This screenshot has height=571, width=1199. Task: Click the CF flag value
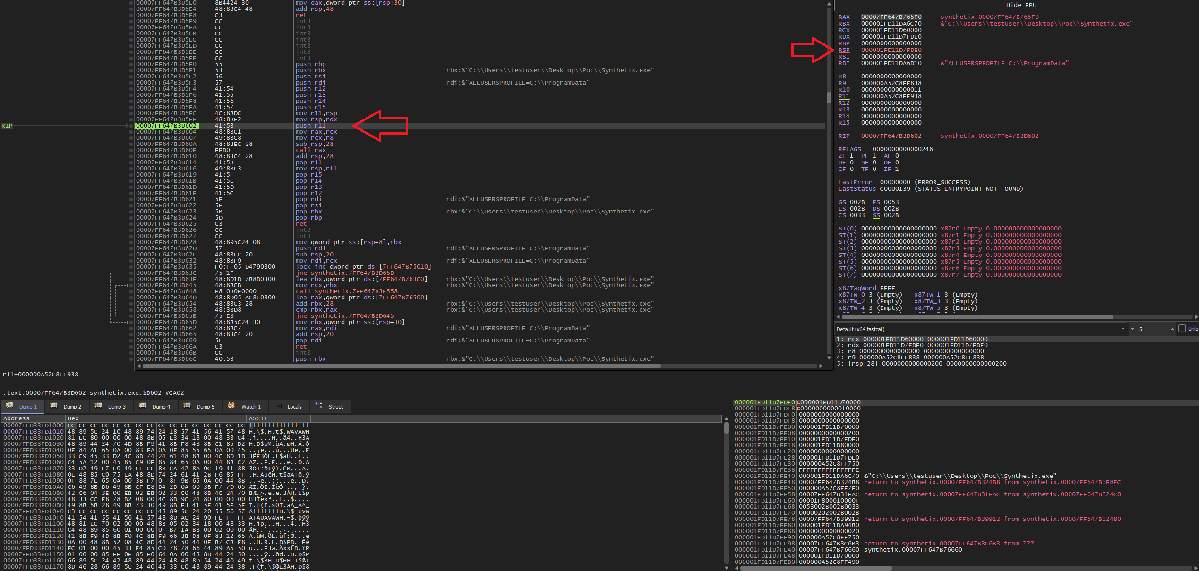(x=852, y=169)
